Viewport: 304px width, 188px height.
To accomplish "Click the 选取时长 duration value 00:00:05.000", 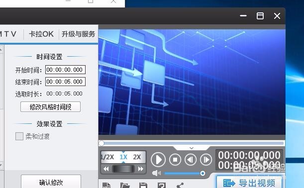I will 64,94.
